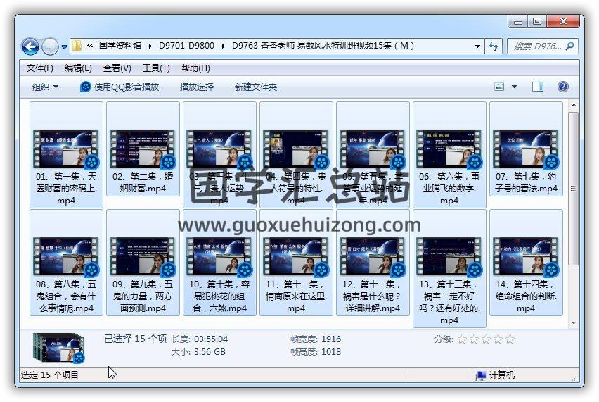This screenshot has width=599, height=402.
Task: Click the 播放选择 button
Action: pyautogui.click(x=197, y=87)
